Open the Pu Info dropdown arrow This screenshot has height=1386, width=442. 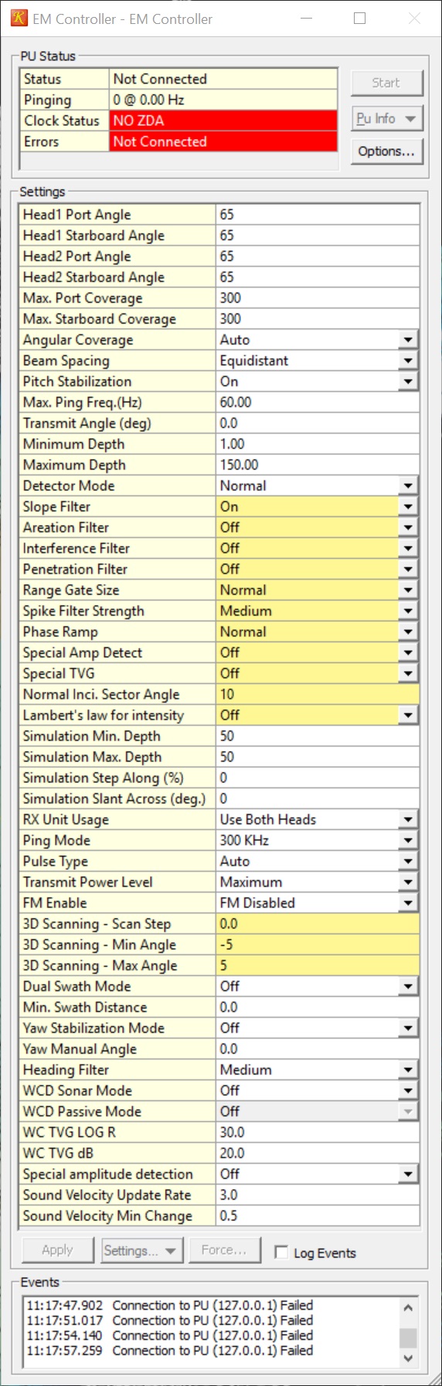(410, 118)
